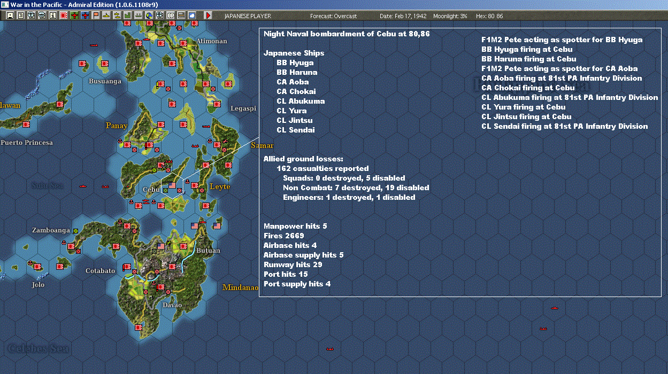Click red plane on green background icon
668x374 pixels.
pos(74,15)
